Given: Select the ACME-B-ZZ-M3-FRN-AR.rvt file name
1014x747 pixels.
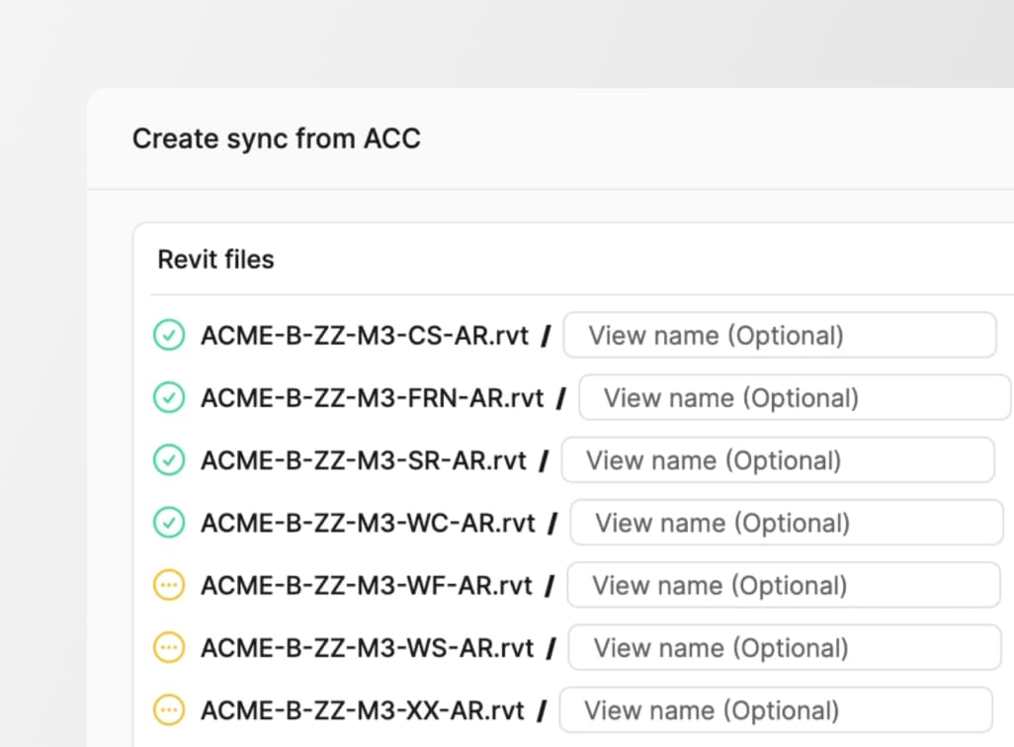Looking at the screenshot, I should click(x=373, y=398).
